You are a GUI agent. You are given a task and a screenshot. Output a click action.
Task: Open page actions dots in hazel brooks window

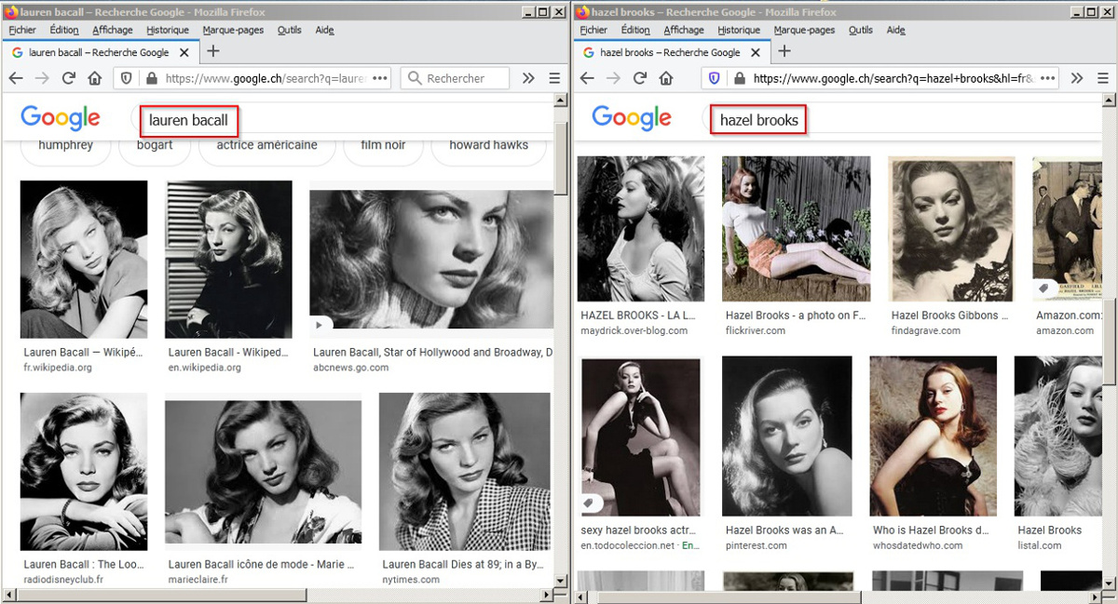1048,78
